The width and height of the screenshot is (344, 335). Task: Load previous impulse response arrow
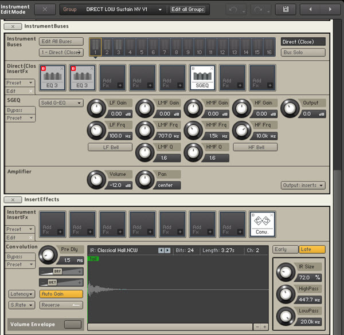pos(161,250)
